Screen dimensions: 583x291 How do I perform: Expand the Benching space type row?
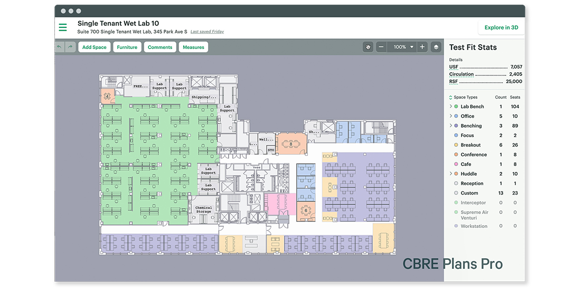450,126
